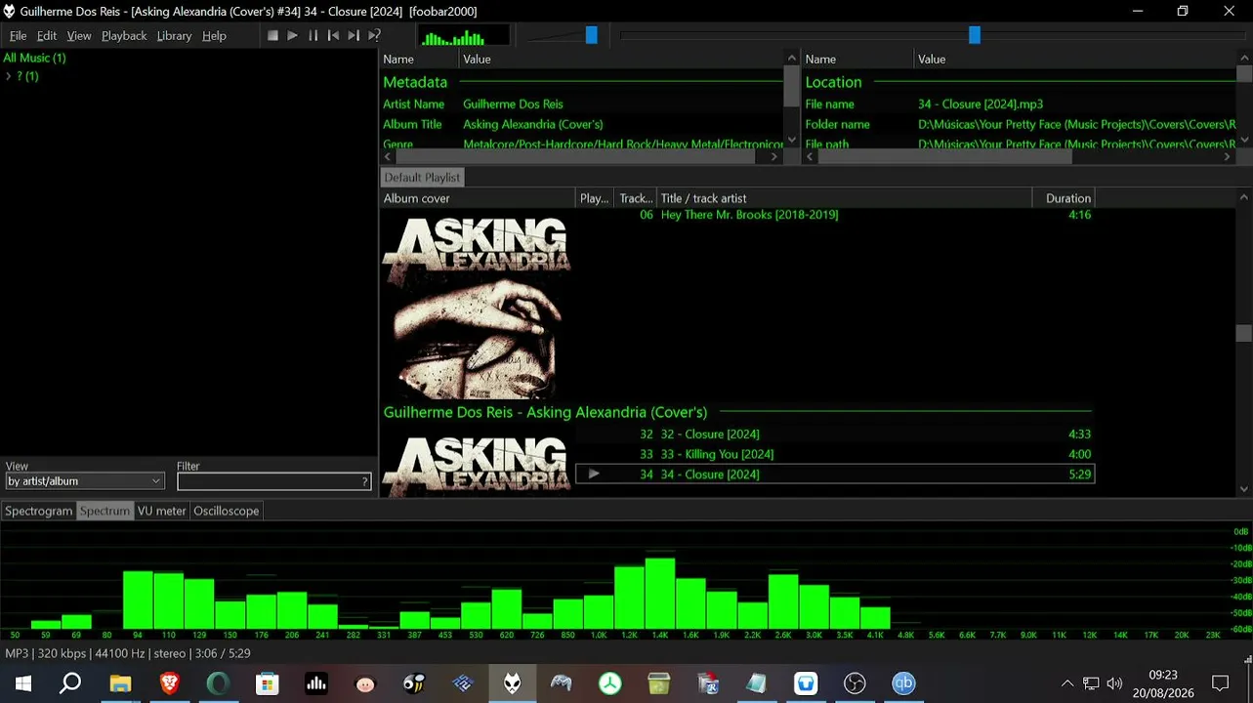Switch to the Oscilloscope tab
The height and width of the screenshot is (703, 1253).
coord(227,511)
